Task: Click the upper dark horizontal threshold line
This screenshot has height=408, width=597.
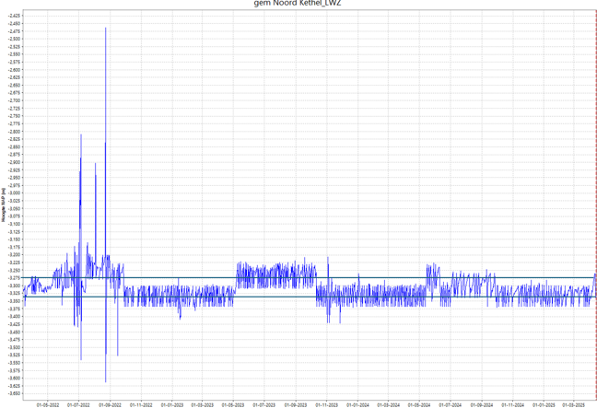Action: (x=369, y=277)
